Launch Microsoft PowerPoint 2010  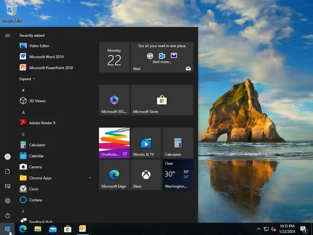[55, 68]
